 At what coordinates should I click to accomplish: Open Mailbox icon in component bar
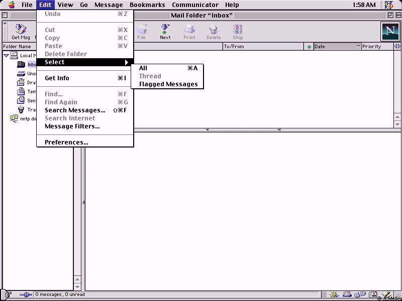coord(346,295)
